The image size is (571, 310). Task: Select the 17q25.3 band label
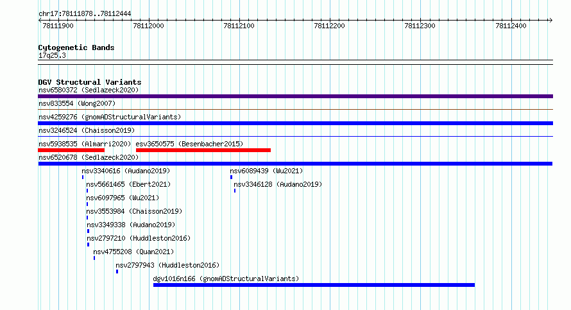52,55
